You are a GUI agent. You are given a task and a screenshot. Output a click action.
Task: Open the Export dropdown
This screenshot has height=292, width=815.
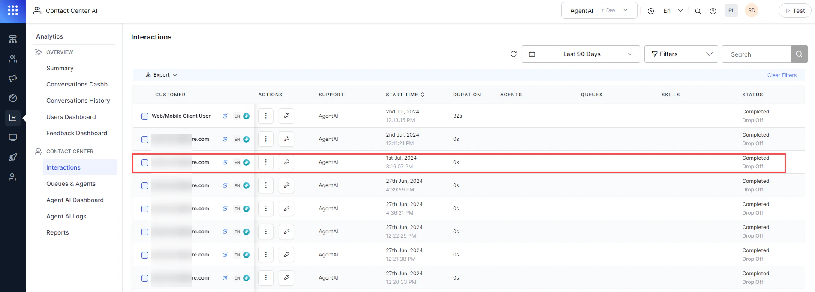pyautogui.click(x=162, y=75)
